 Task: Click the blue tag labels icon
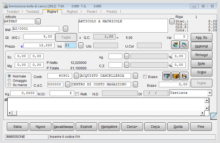point(176,45)
